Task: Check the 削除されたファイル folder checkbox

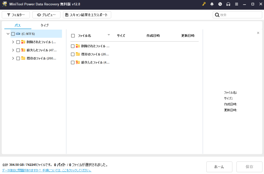Action: pyautogui.click(x=18, y=42)
